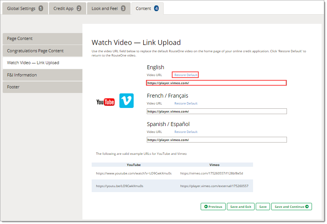
Task: Click the Vimeo column header
Action: [x=215, y=165]
